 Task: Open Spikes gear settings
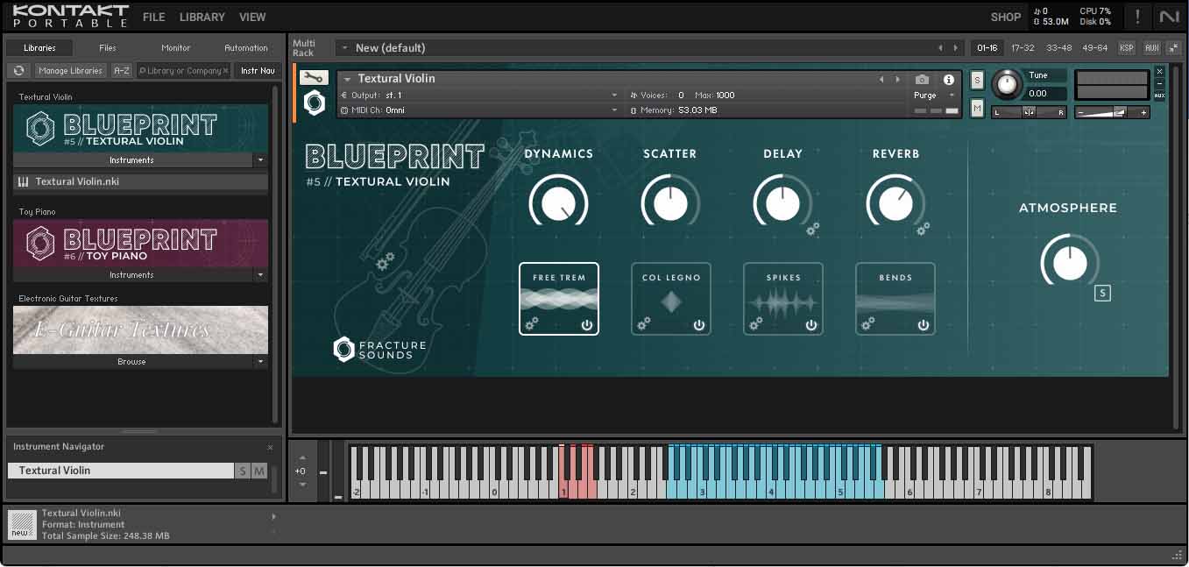[x=755, y=324]
